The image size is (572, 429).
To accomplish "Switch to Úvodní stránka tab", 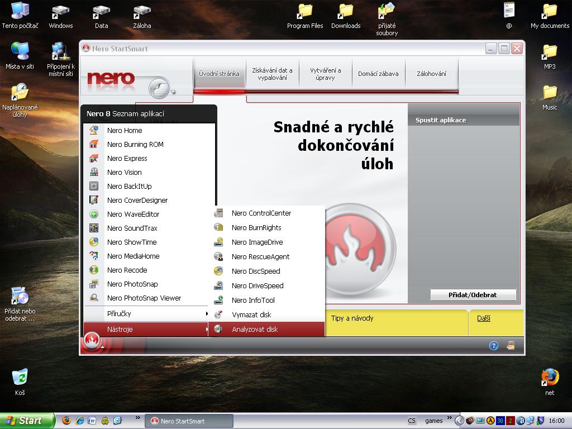I will 219,74.
